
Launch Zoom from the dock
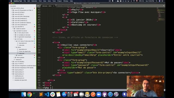(99, 94)
